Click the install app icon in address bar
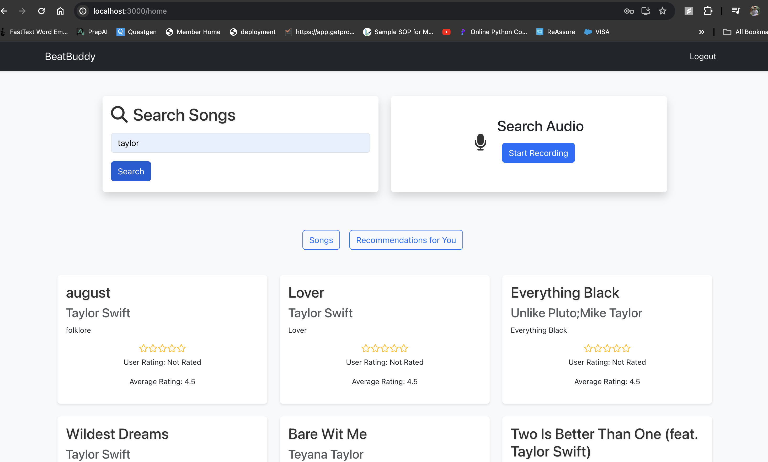 (645, 11)
